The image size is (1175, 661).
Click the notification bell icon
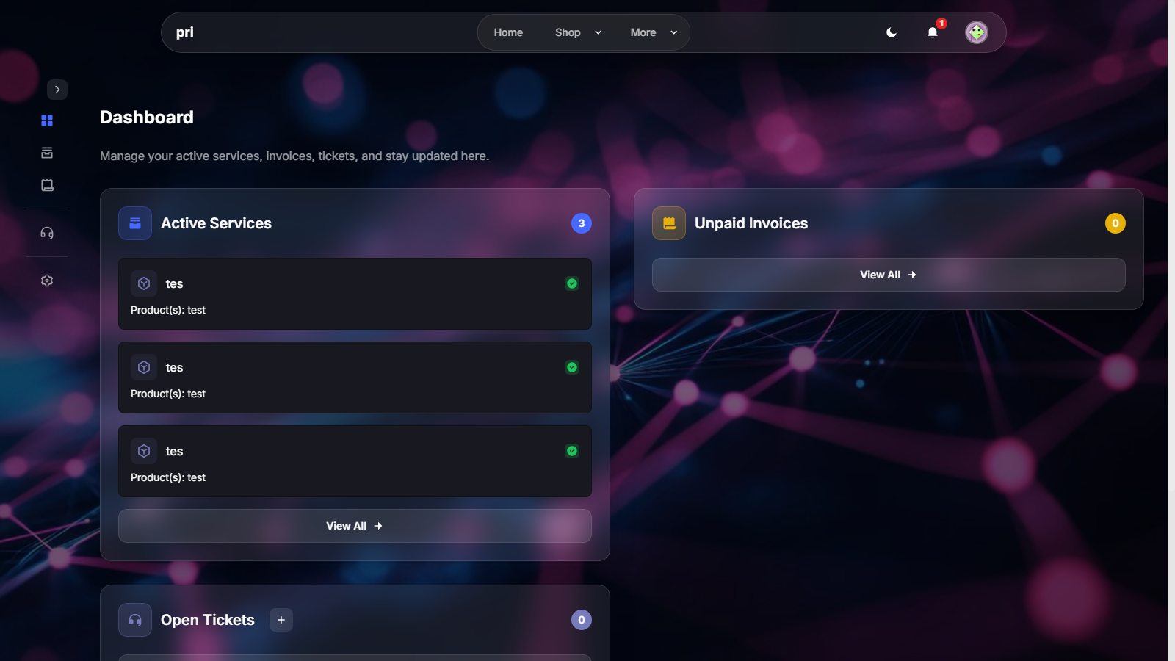point(933,32)
